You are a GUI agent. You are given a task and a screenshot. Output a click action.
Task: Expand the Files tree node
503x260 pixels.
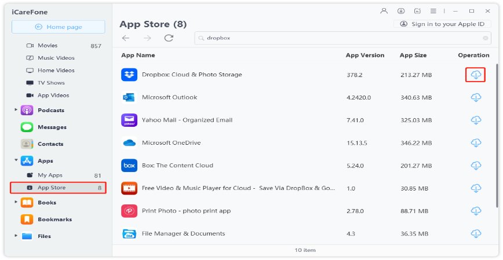point(16,235)
